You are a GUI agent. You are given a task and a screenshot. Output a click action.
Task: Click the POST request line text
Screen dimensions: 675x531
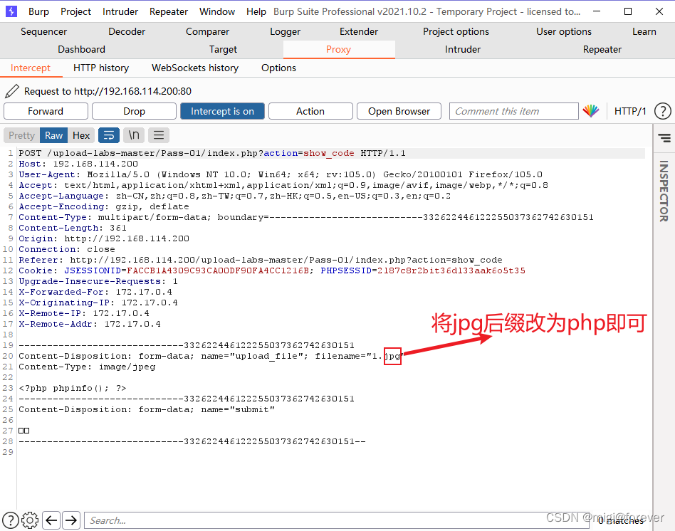(x=211, y=153)
